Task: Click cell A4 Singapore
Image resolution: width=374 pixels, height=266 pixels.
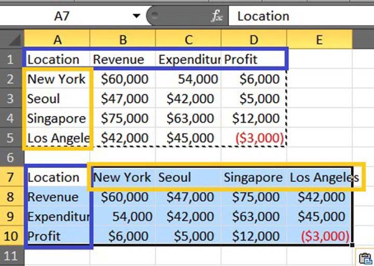Action: (x=57, y=118)
